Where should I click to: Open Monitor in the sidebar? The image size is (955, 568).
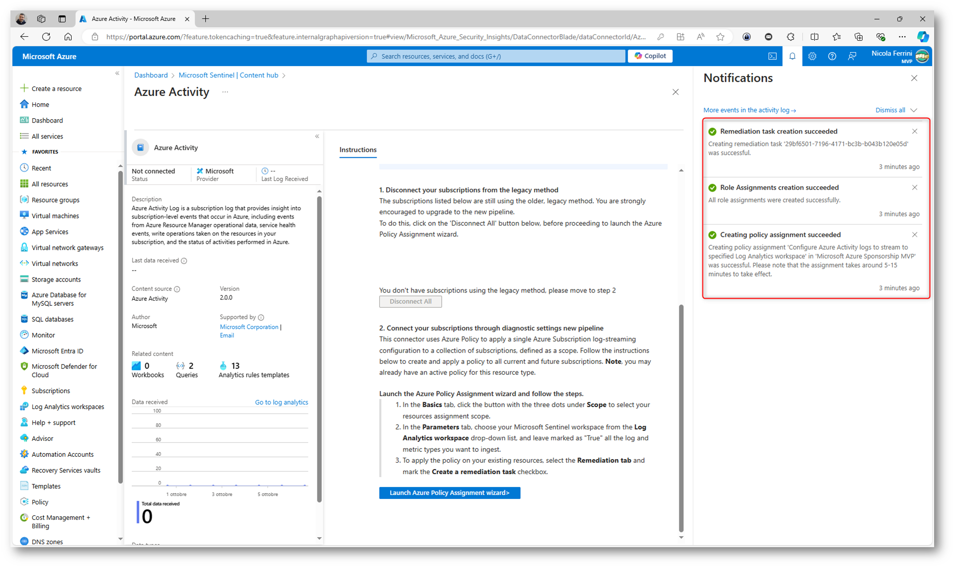point(43,335)
